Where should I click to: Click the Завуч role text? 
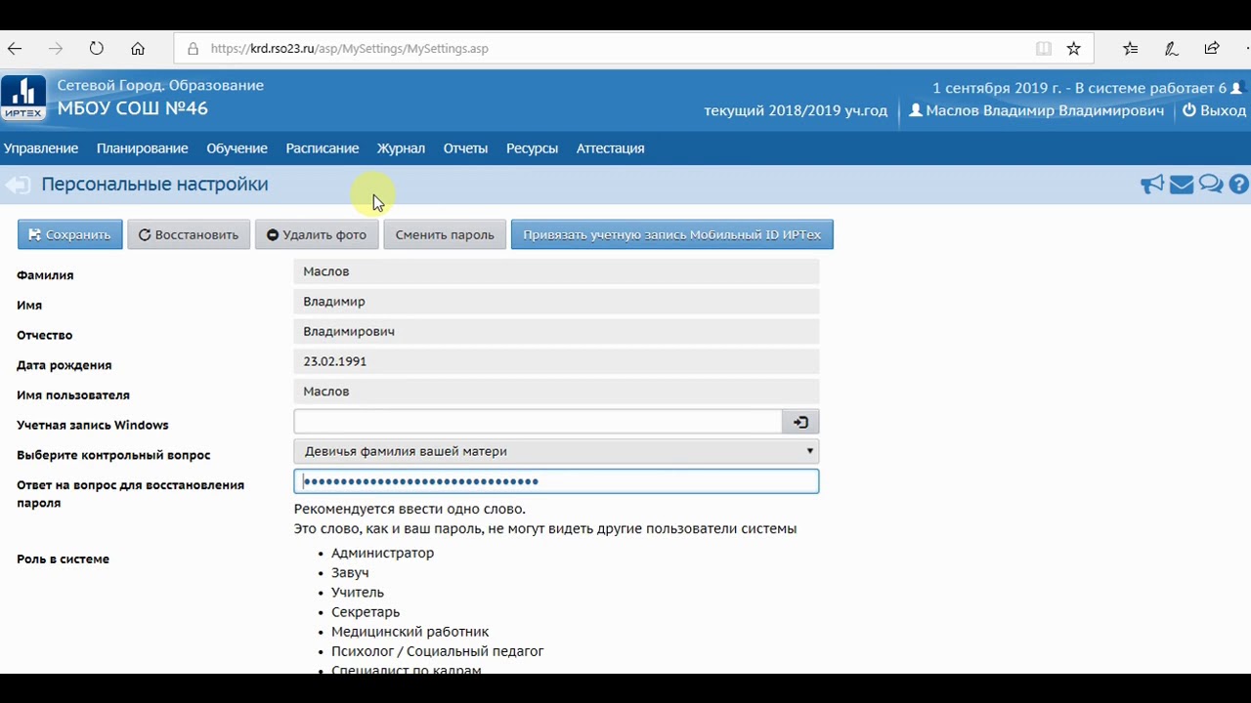click(x=350, y=573)
